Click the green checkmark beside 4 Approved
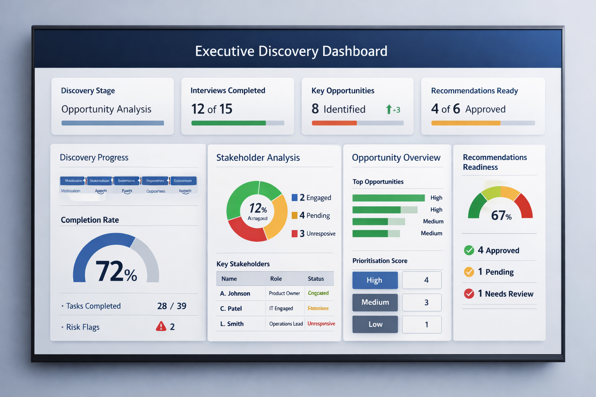The height and width of the screenshot is (397, 596). coord(469,250)
